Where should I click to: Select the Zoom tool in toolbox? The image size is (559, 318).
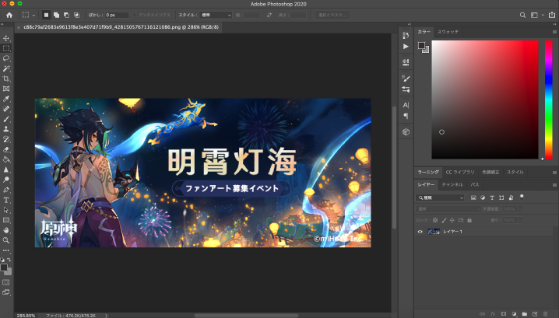tap(6, 240)
